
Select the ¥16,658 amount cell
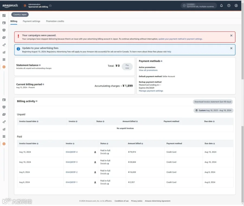[132, 172]
